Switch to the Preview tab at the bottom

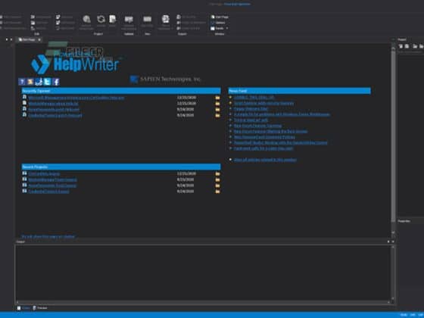tap(40, 308)
